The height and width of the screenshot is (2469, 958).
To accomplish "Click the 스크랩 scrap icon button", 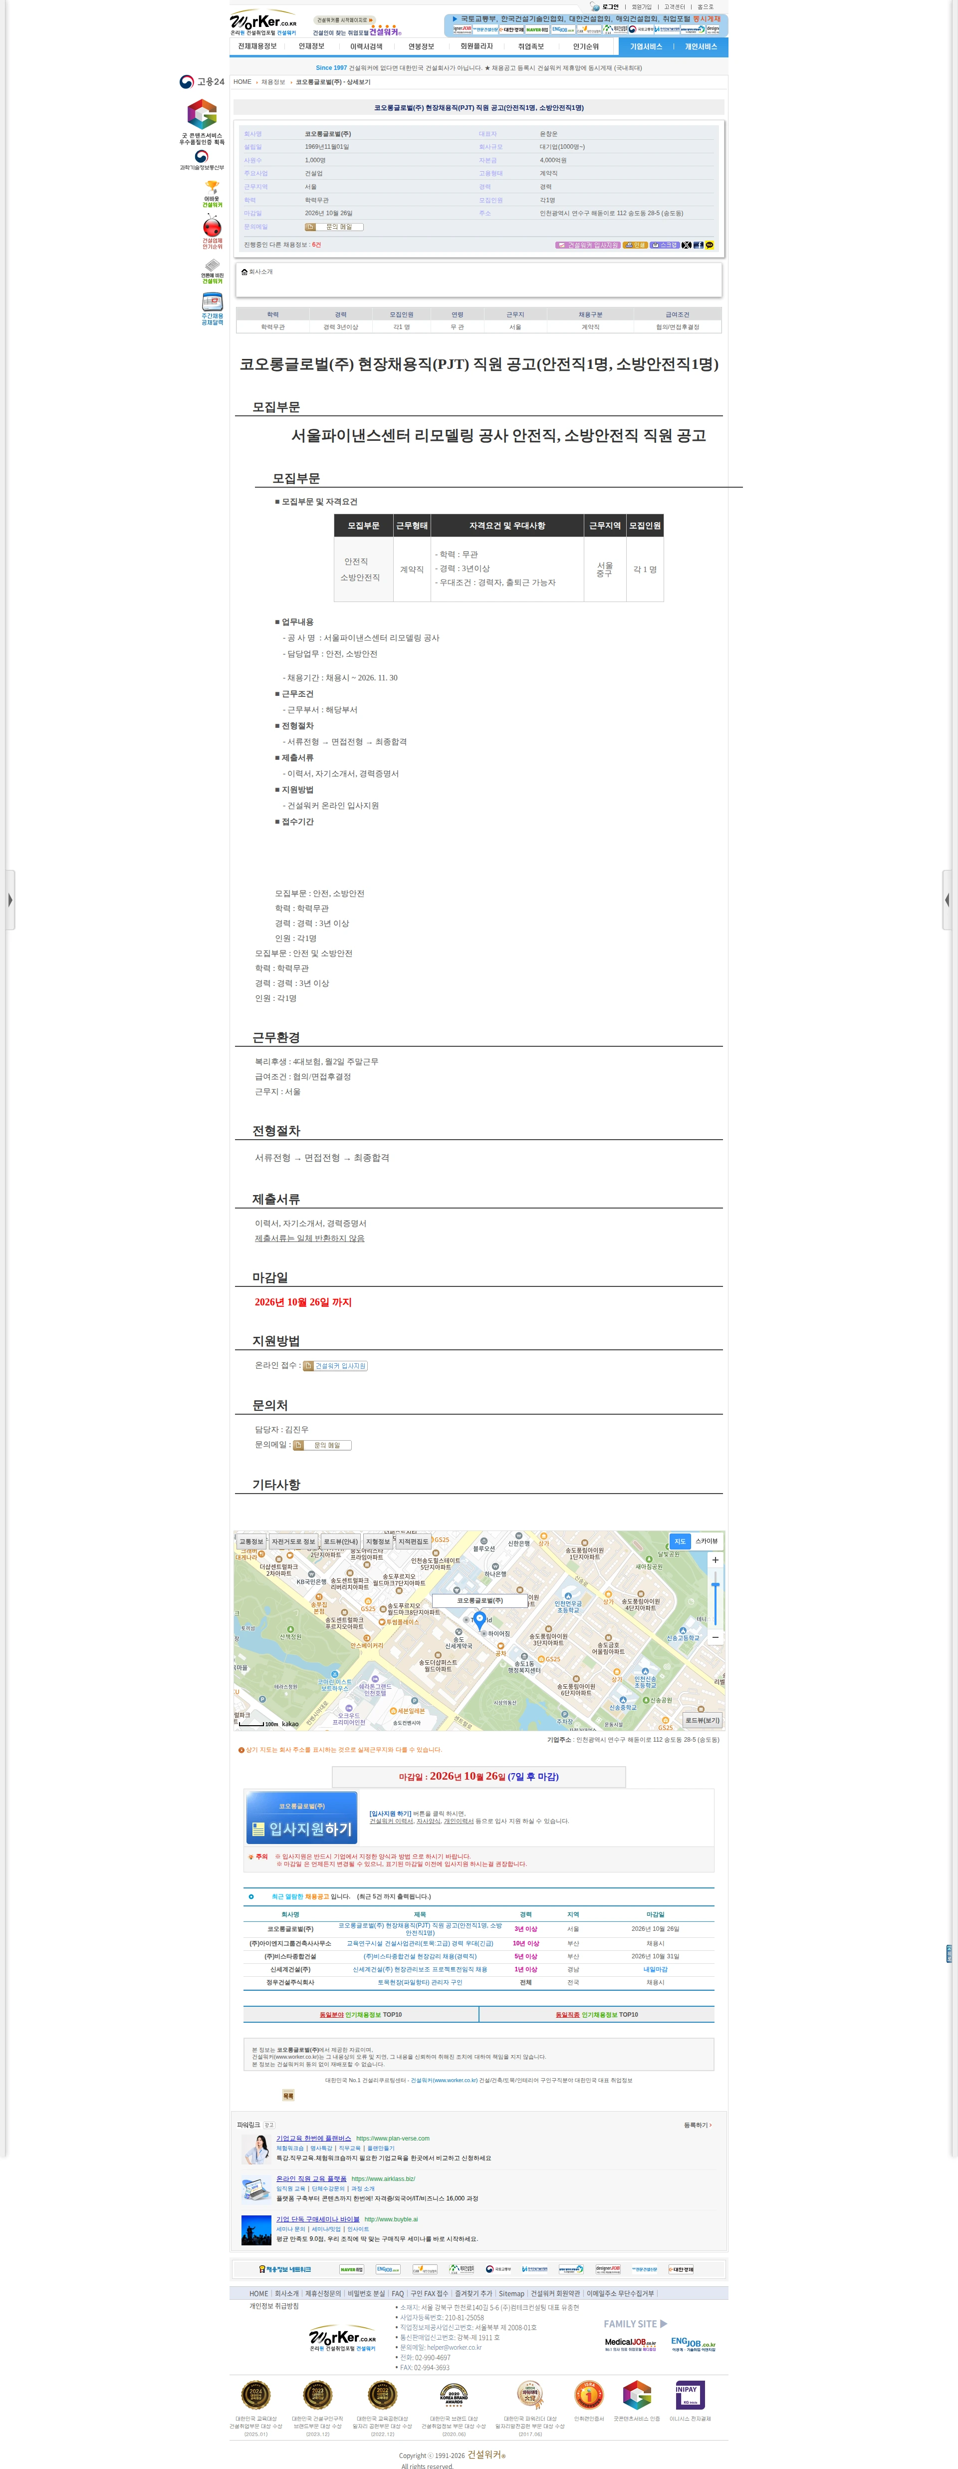I will click(665, 246).
